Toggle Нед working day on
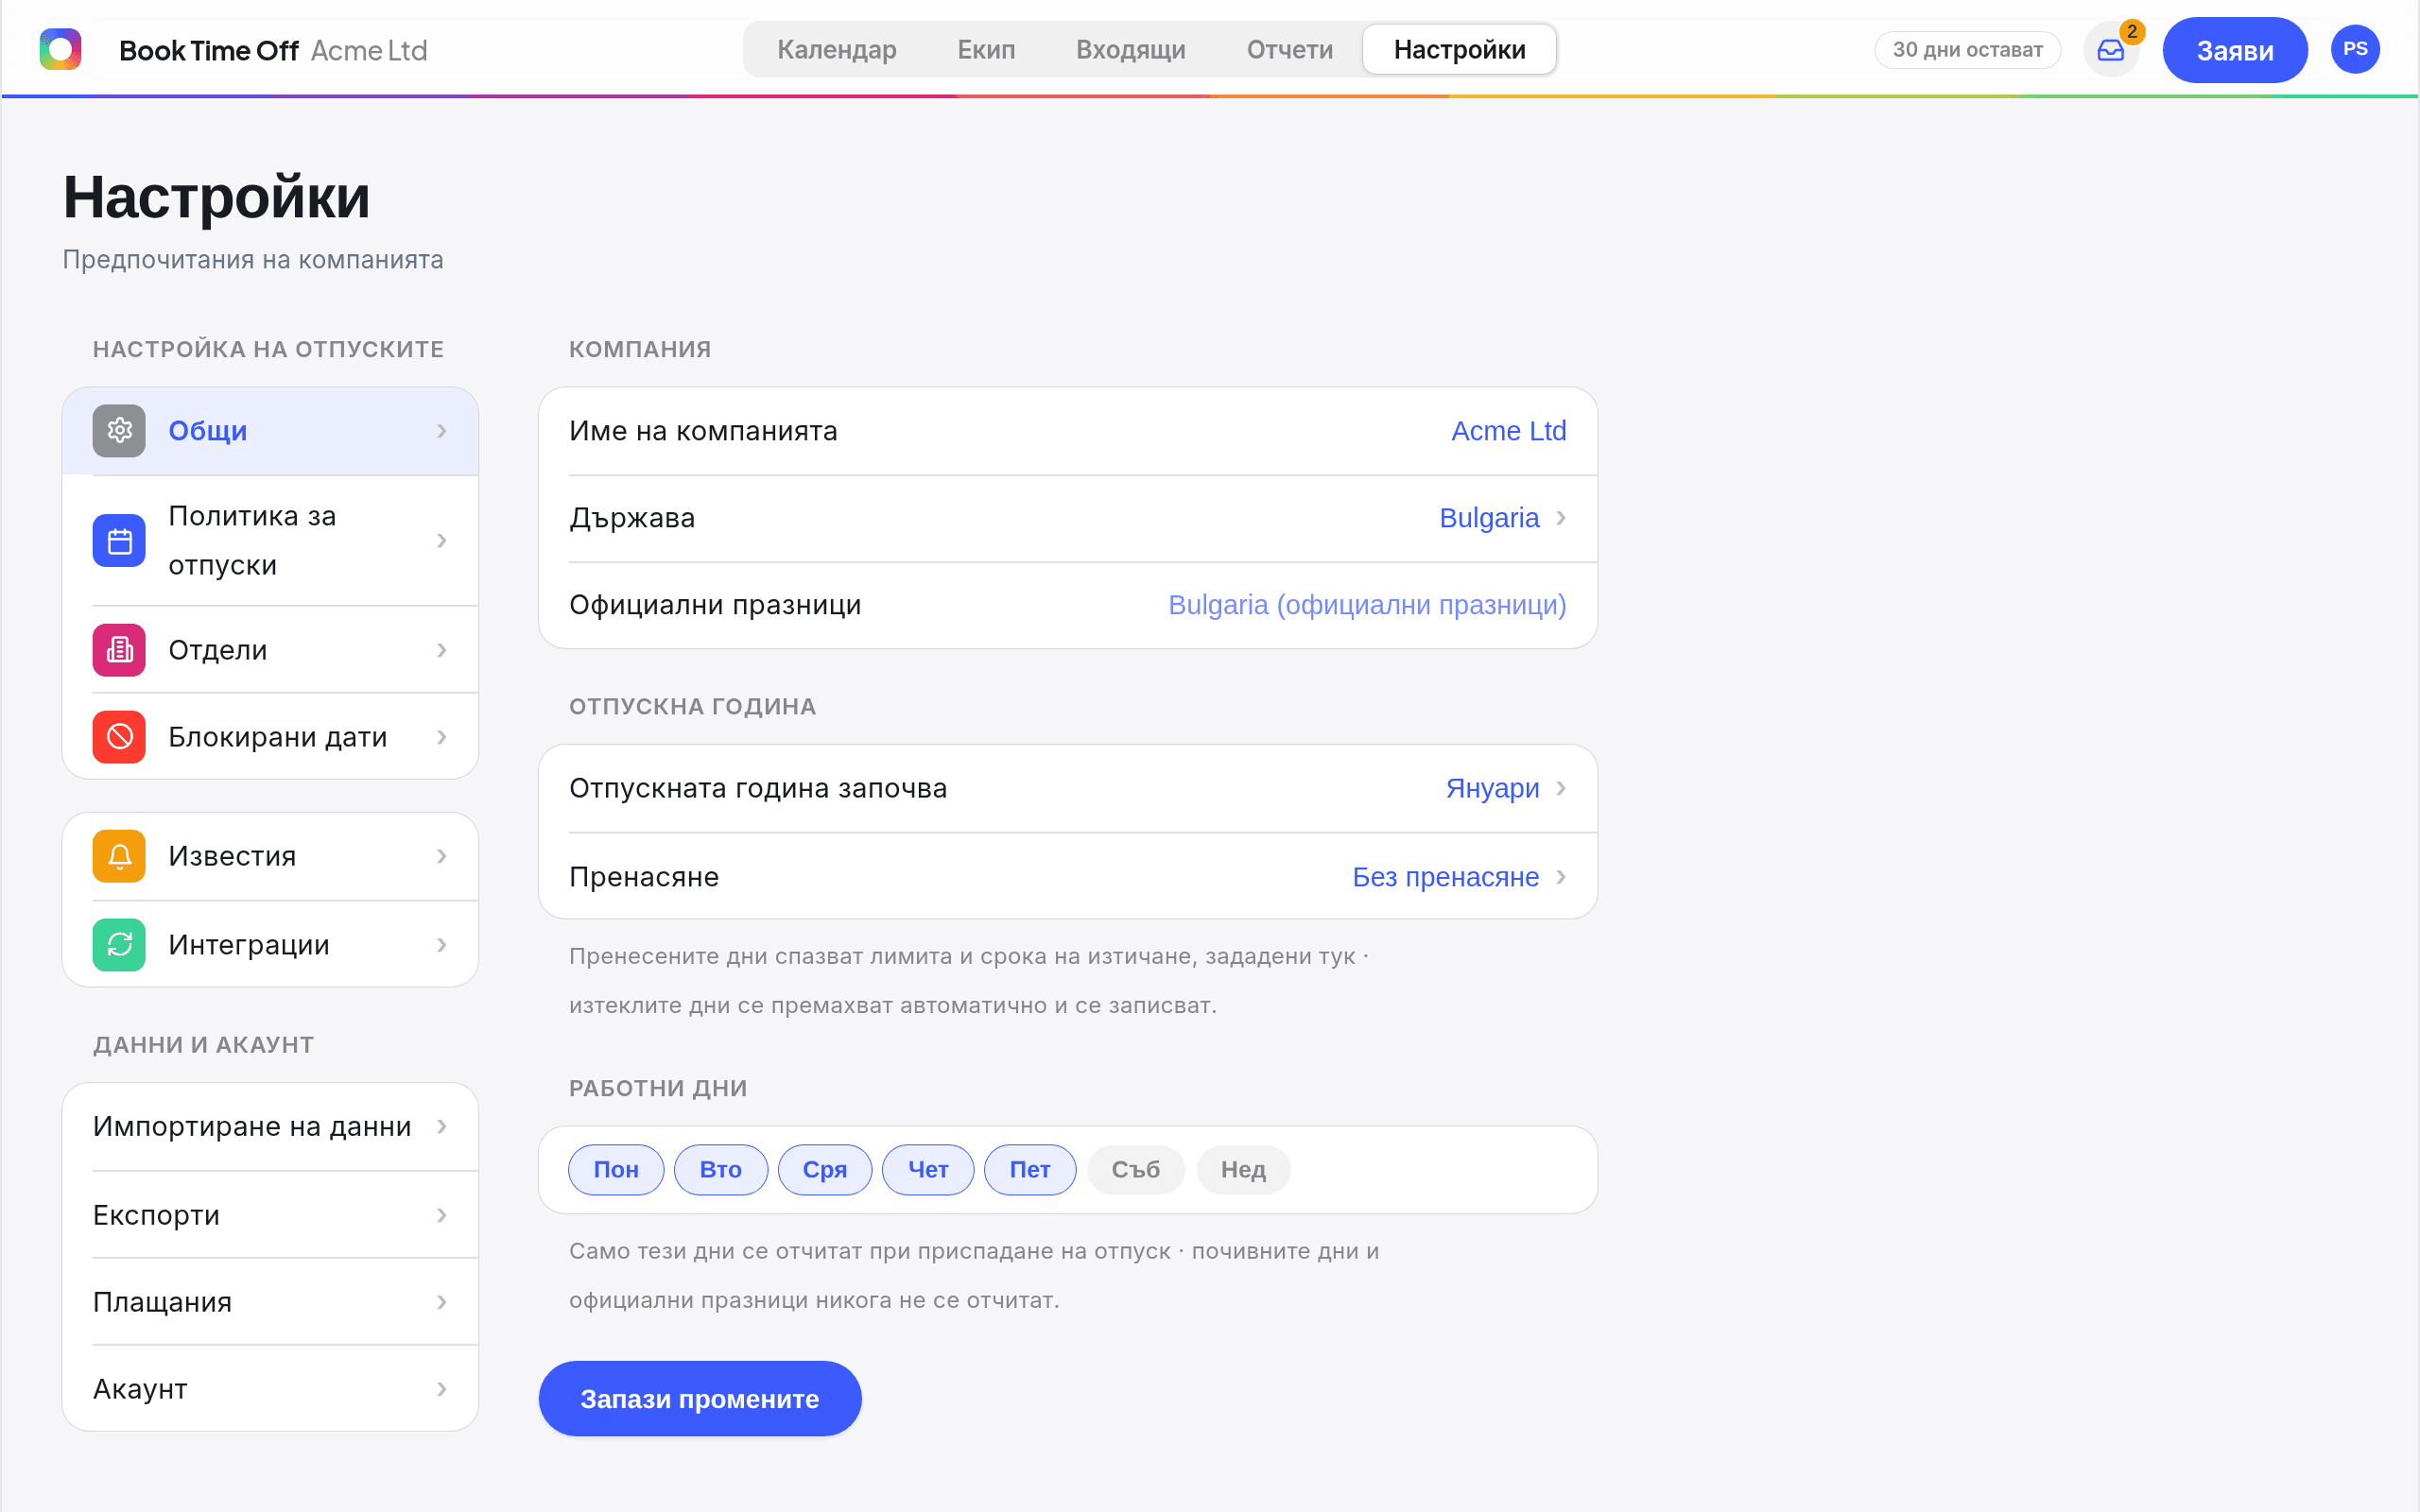This screenshot has width=2420, height=1512. pyautogui.click(x=1243, y=1170)
